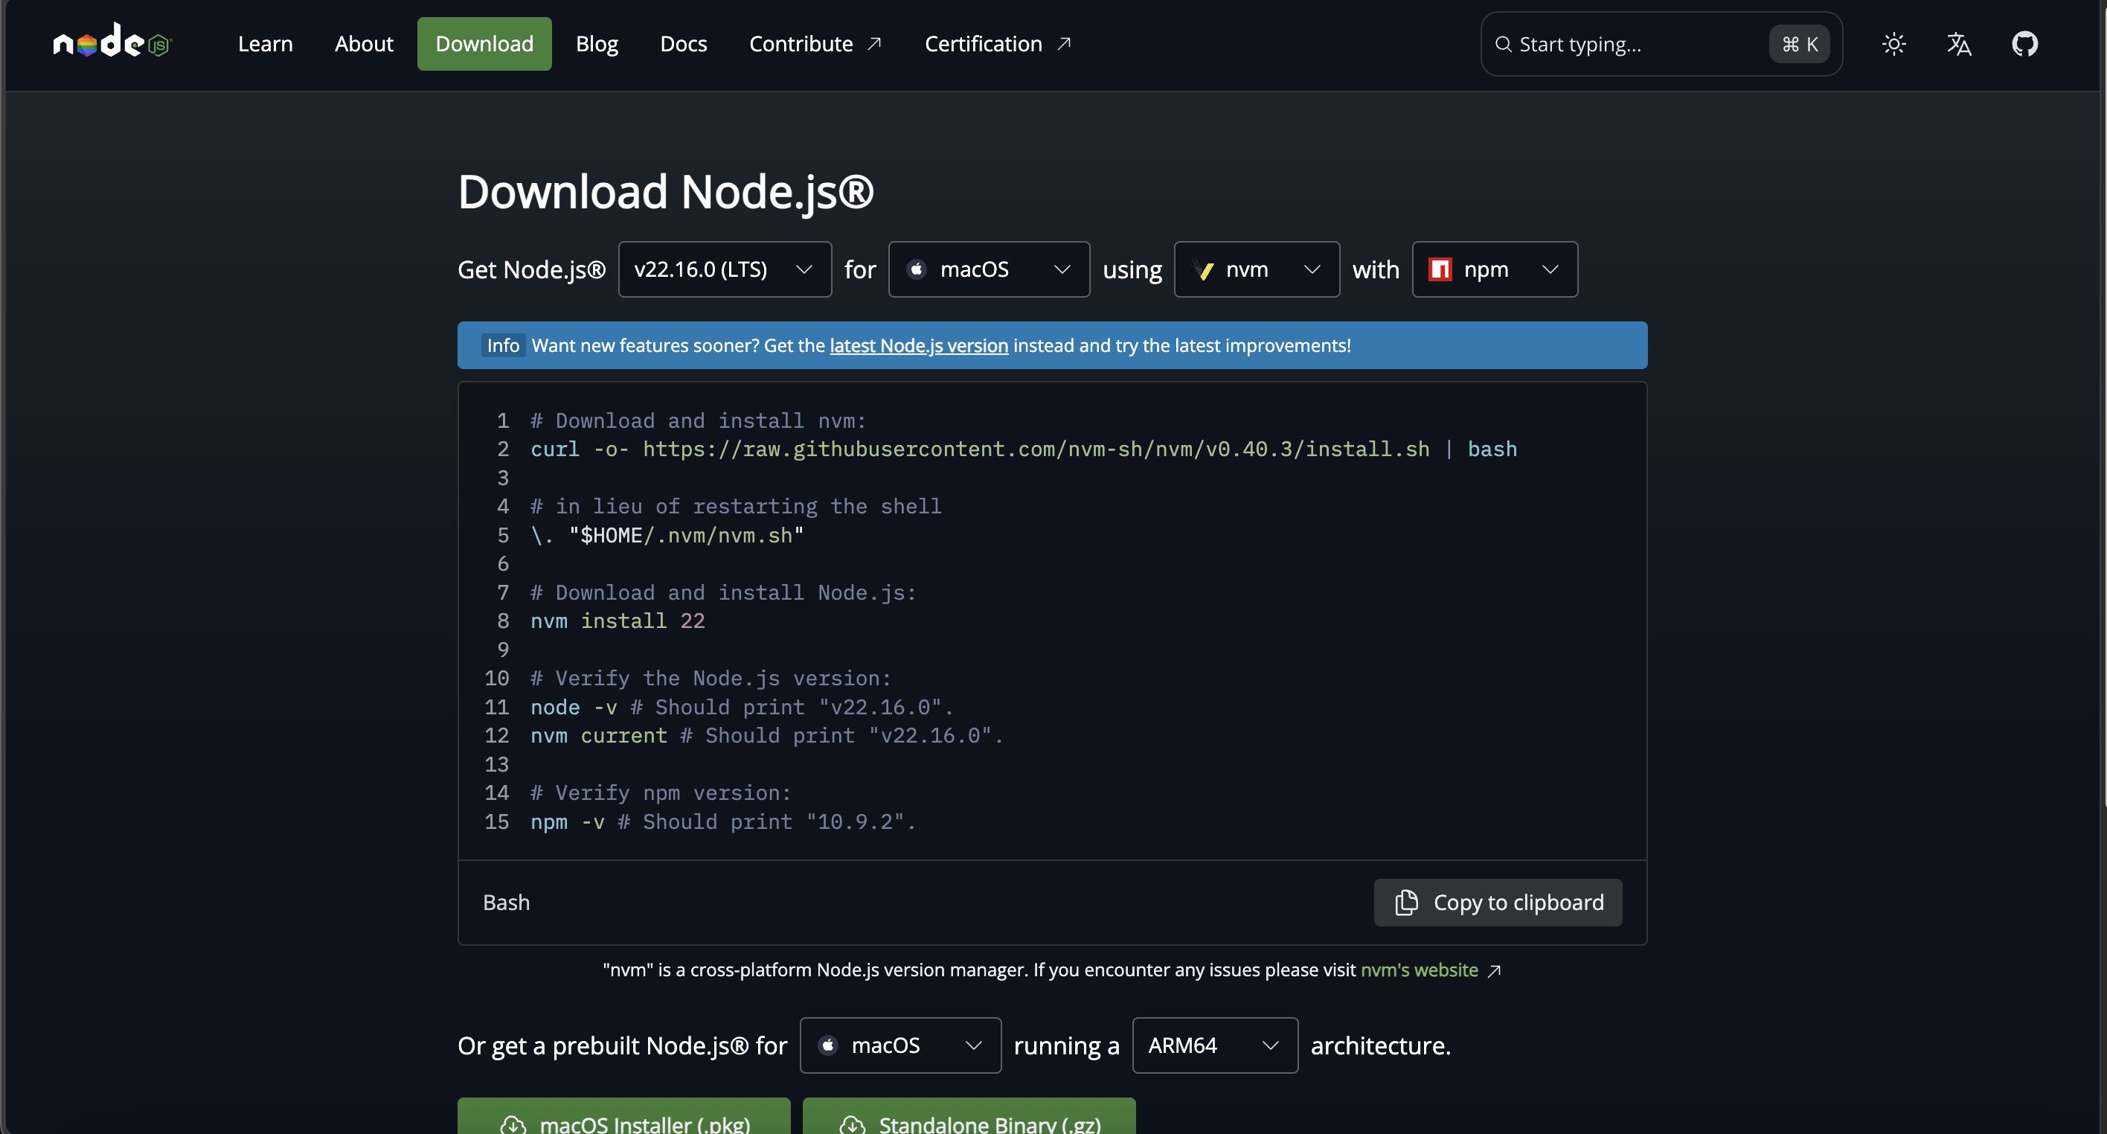The image size is (2107, 1134).
Task: Click the external arrow beside nvm's website
Action: point(1495,970)
